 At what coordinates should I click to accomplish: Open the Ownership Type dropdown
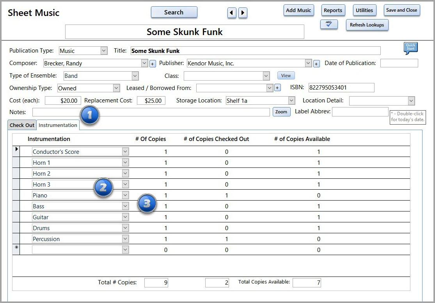click(x=116, y=88)
